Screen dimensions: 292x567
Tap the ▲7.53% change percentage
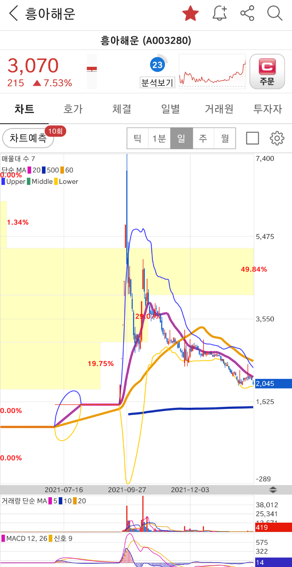click(53, 83)
